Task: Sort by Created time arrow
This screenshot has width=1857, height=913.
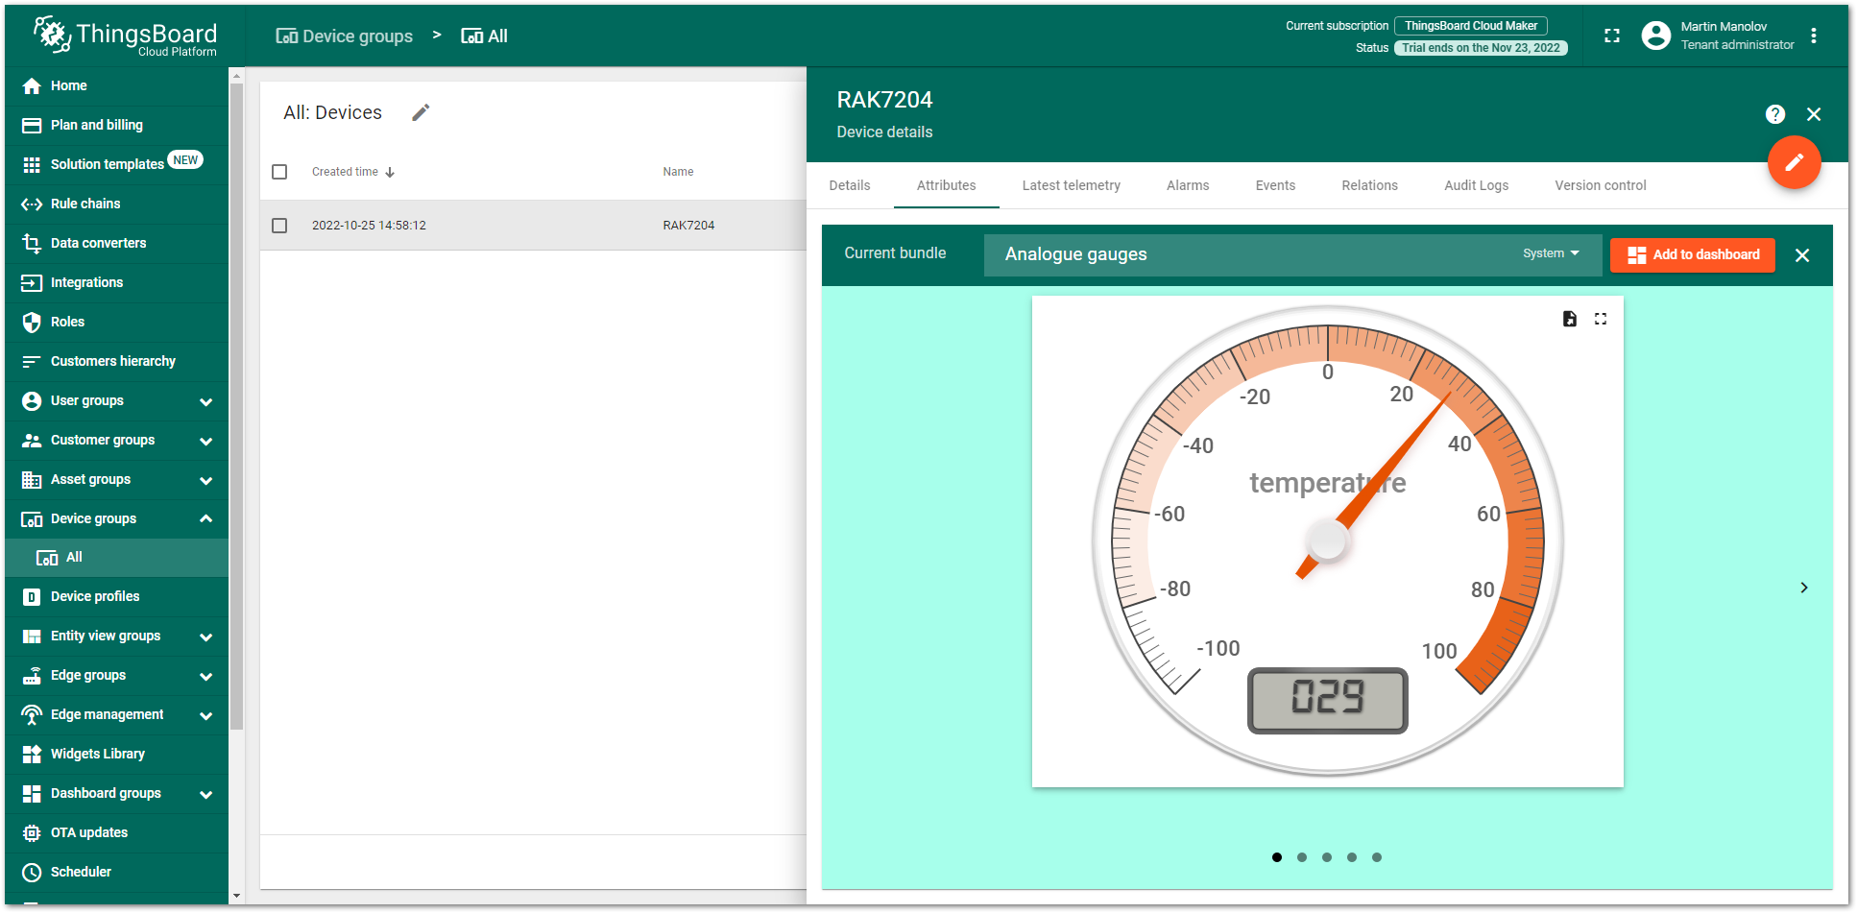Action: coord(390,173)
